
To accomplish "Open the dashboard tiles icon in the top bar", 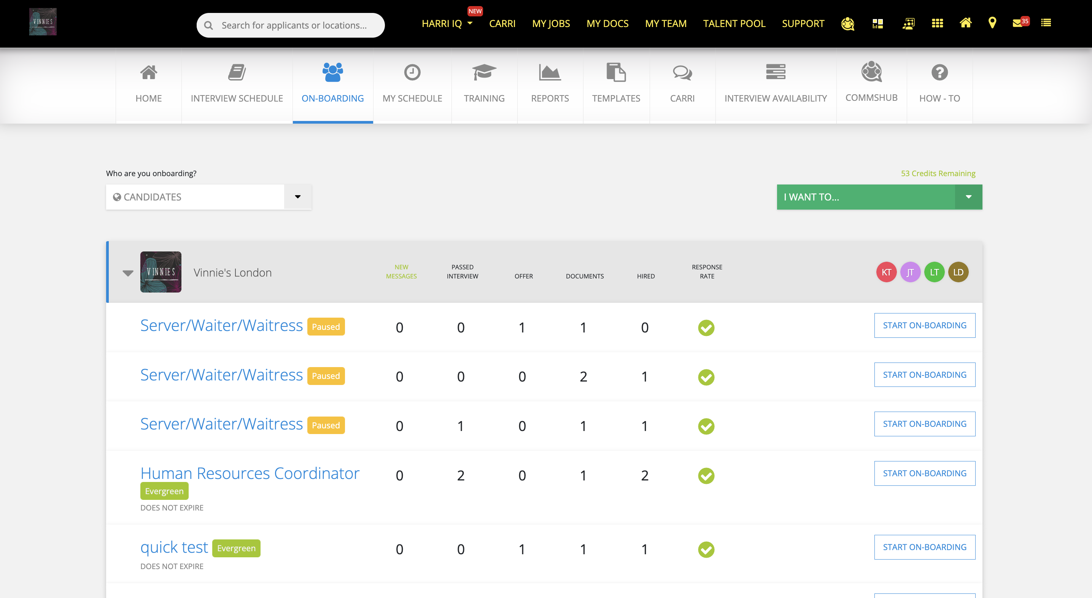I will (877, 24).
